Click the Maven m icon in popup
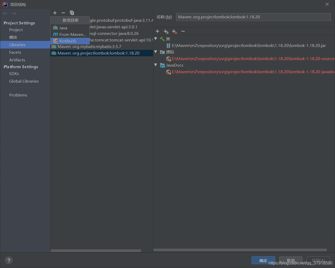Screen dimensions: 335x268 click(55, 35)
